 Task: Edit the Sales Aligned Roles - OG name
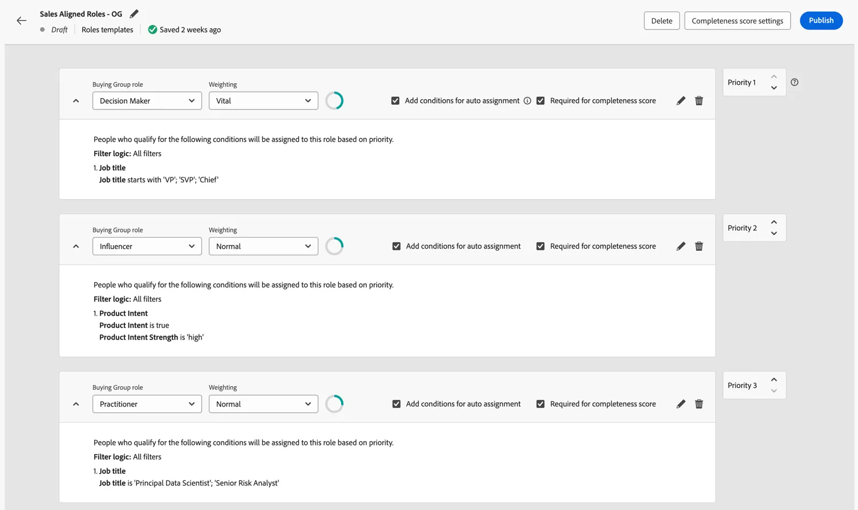pyautogui.click(x=134, y=14)
